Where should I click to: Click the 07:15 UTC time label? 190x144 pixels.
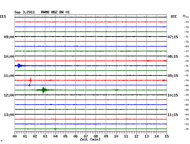click(x=173, y=37)
